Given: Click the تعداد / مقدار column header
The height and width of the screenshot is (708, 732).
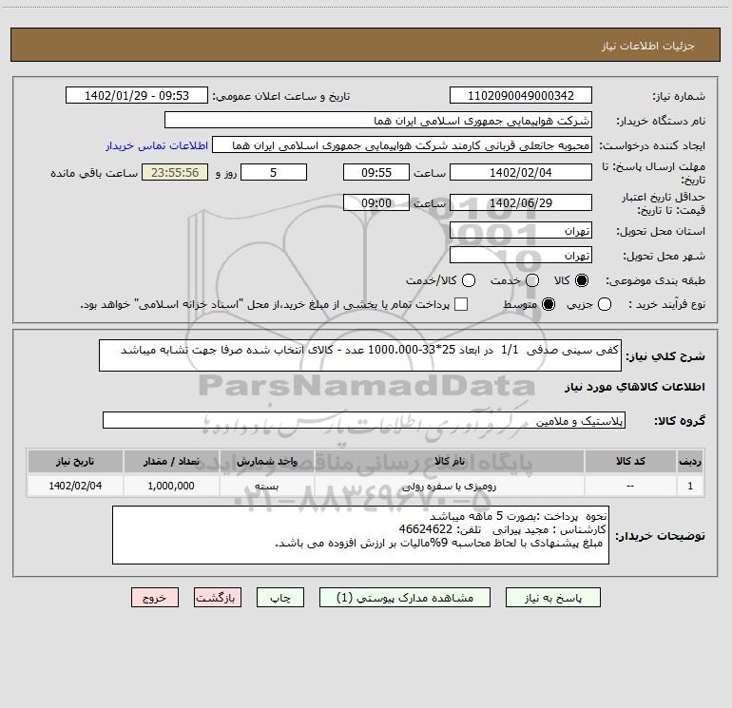Looking at the screenshot, I should click(x=171, y=461).
